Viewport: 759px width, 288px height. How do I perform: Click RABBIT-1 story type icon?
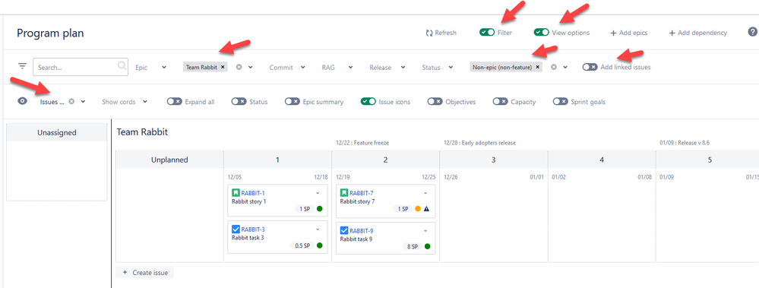(x=236, y=193)
